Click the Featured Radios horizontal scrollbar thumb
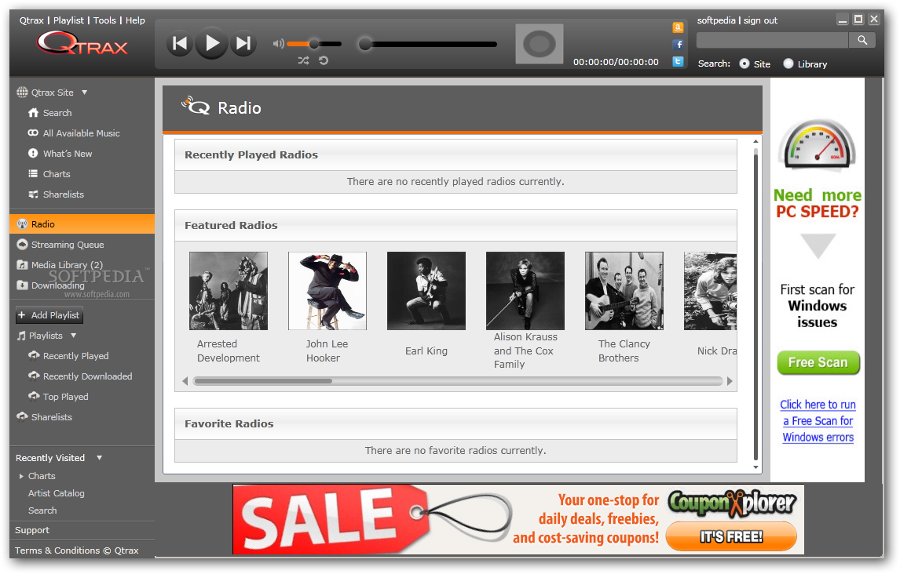 click(x=263, y=381)
